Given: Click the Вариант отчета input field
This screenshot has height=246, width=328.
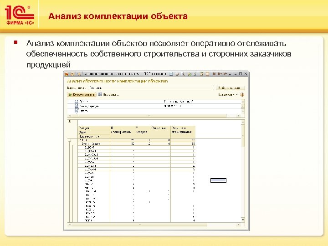Looking at the screenshot, I should [151, 88].
